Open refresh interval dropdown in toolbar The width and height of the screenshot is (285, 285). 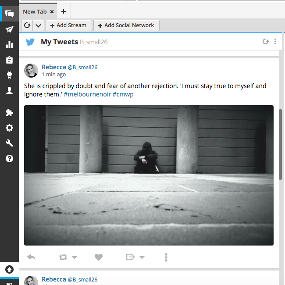click(x=39, y=25)
